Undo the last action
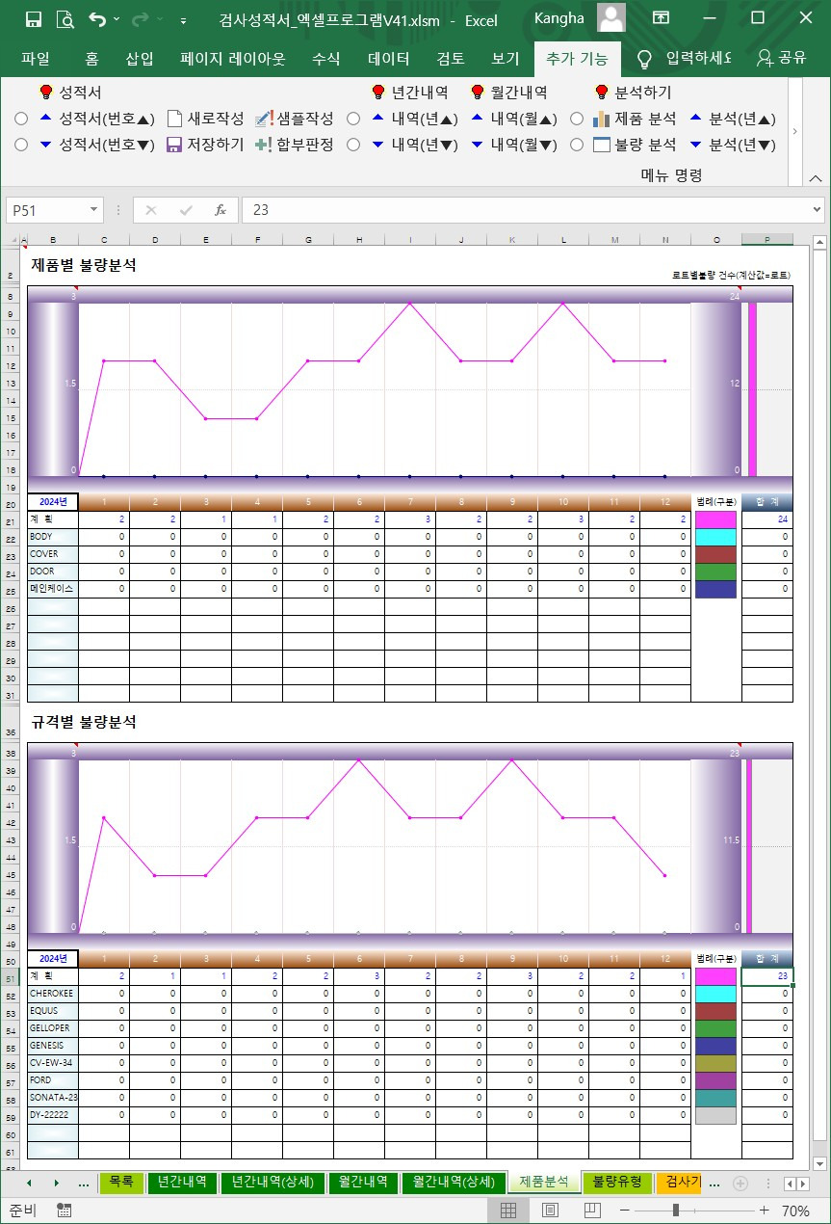The width and height of the screenshot is (831, 1224). point(97,19)
